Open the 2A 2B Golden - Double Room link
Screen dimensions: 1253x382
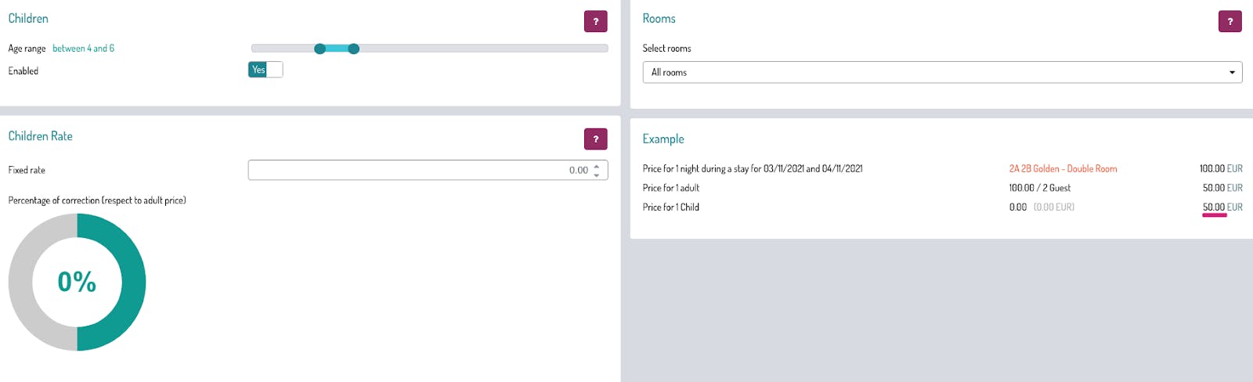pyautogui.click(x=1063, y=168)
